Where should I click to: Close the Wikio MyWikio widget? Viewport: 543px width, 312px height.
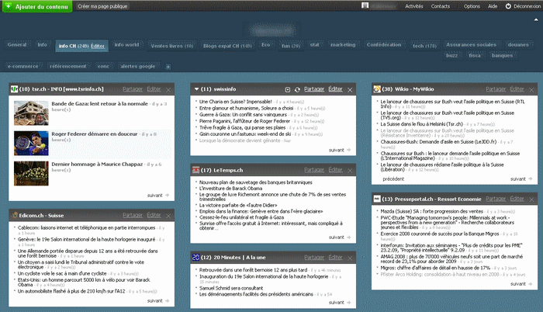point(531,90)
